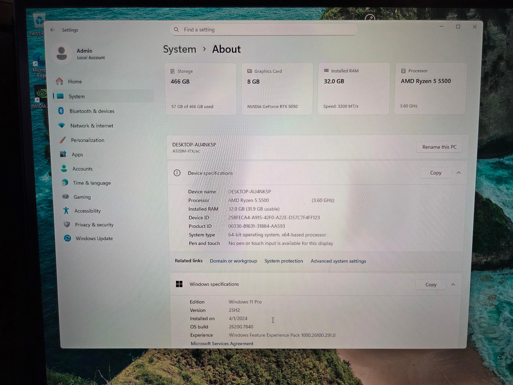513x385 pixels.
Task: Click the back arrow in Settings
Action: pyautogui.click(x=53, y=30)
